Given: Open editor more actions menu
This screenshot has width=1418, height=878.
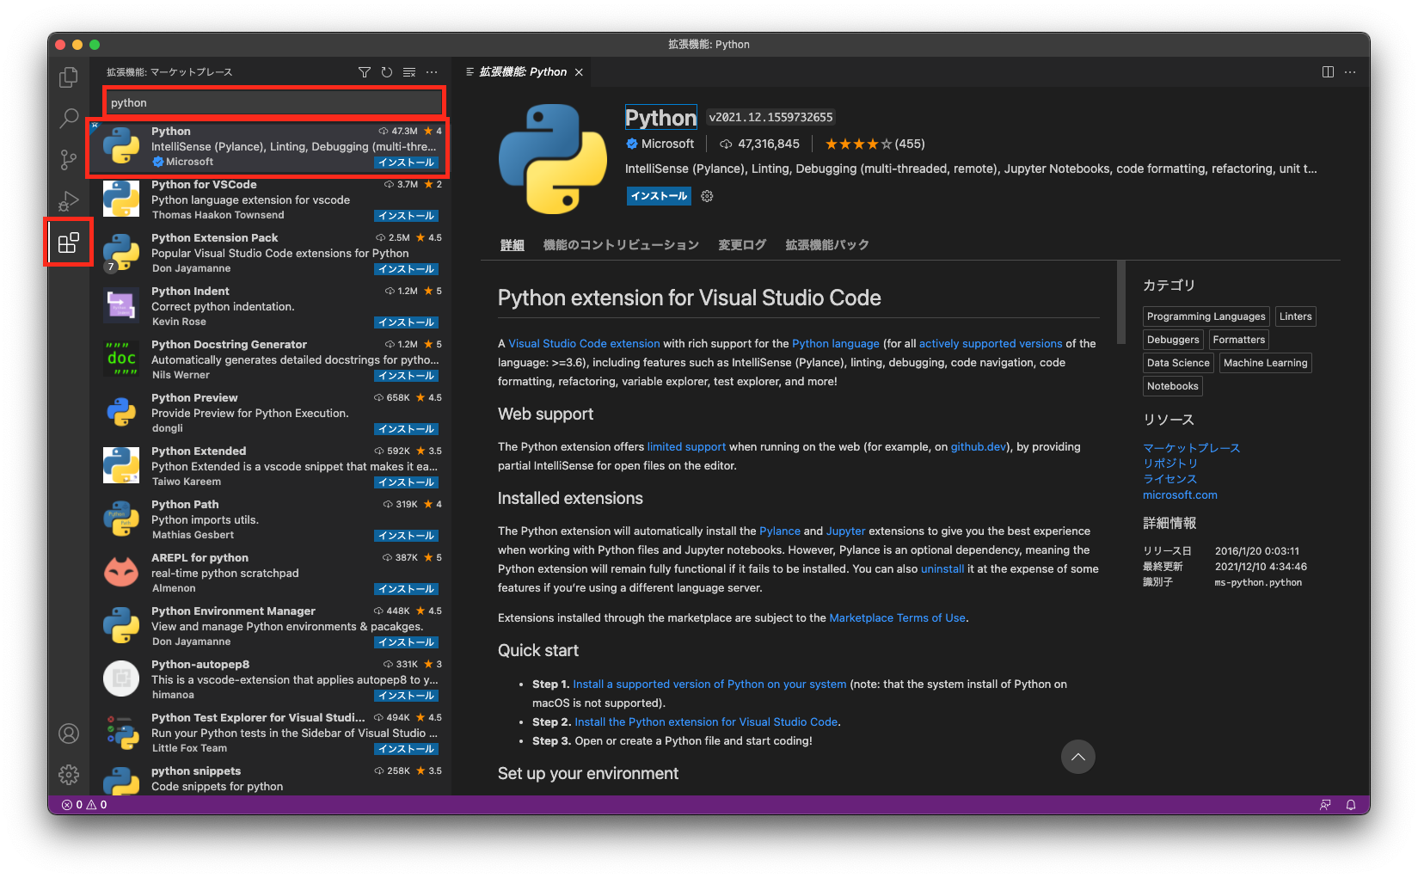Looking at the screenshot, I should tap(1350, 72).
